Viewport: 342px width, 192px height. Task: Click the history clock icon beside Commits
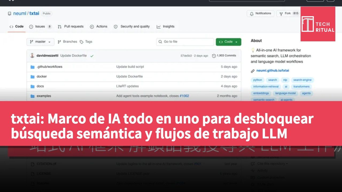pyautogui.click(x=214, y=56)
